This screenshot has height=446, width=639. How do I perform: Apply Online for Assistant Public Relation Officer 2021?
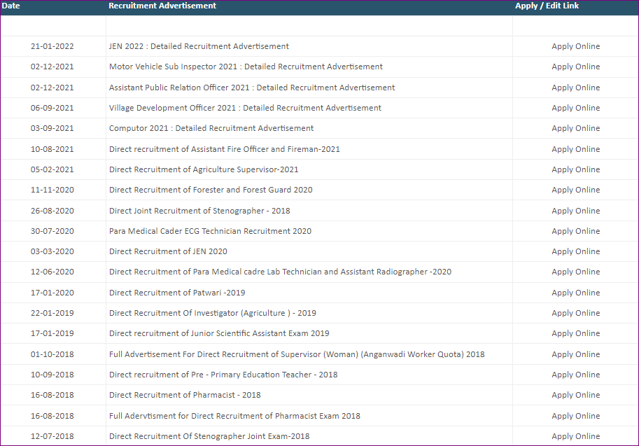click(x=575, y=88)
